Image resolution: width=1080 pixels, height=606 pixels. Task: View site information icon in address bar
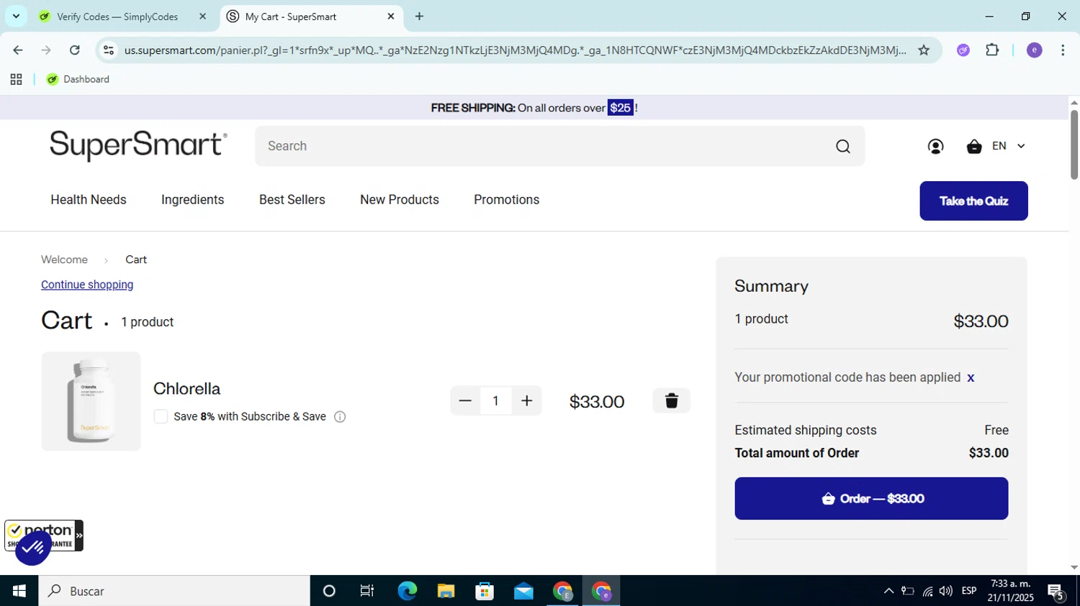tap(109, 50)
